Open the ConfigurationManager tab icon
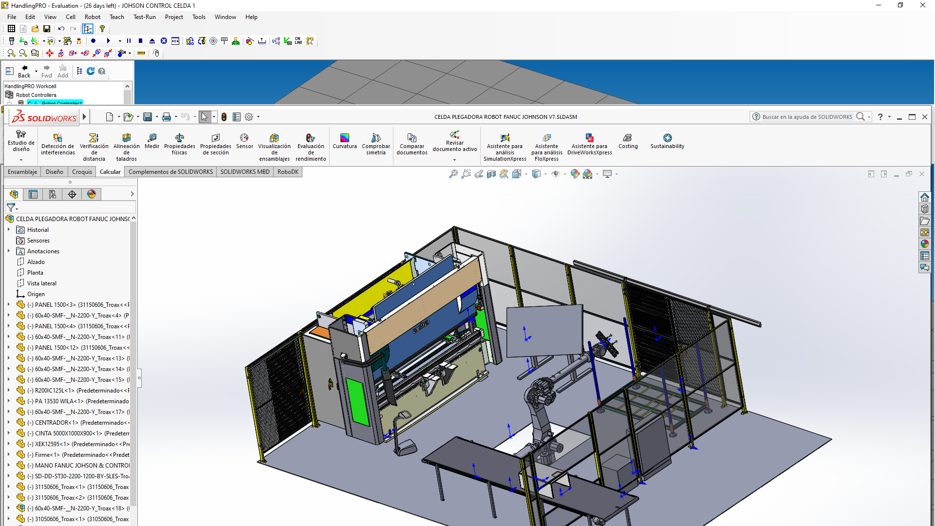935x526 pixels. (53, 194)
